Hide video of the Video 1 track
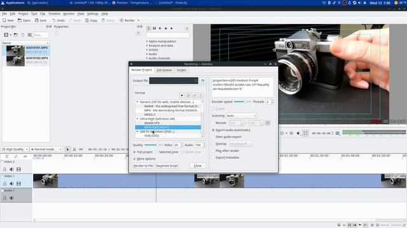 pos(18,184)
